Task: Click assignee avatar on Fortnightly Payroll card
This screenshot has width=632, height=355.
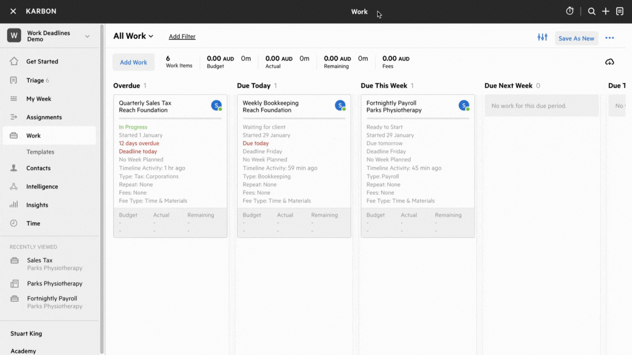Action: coord(464,105)
